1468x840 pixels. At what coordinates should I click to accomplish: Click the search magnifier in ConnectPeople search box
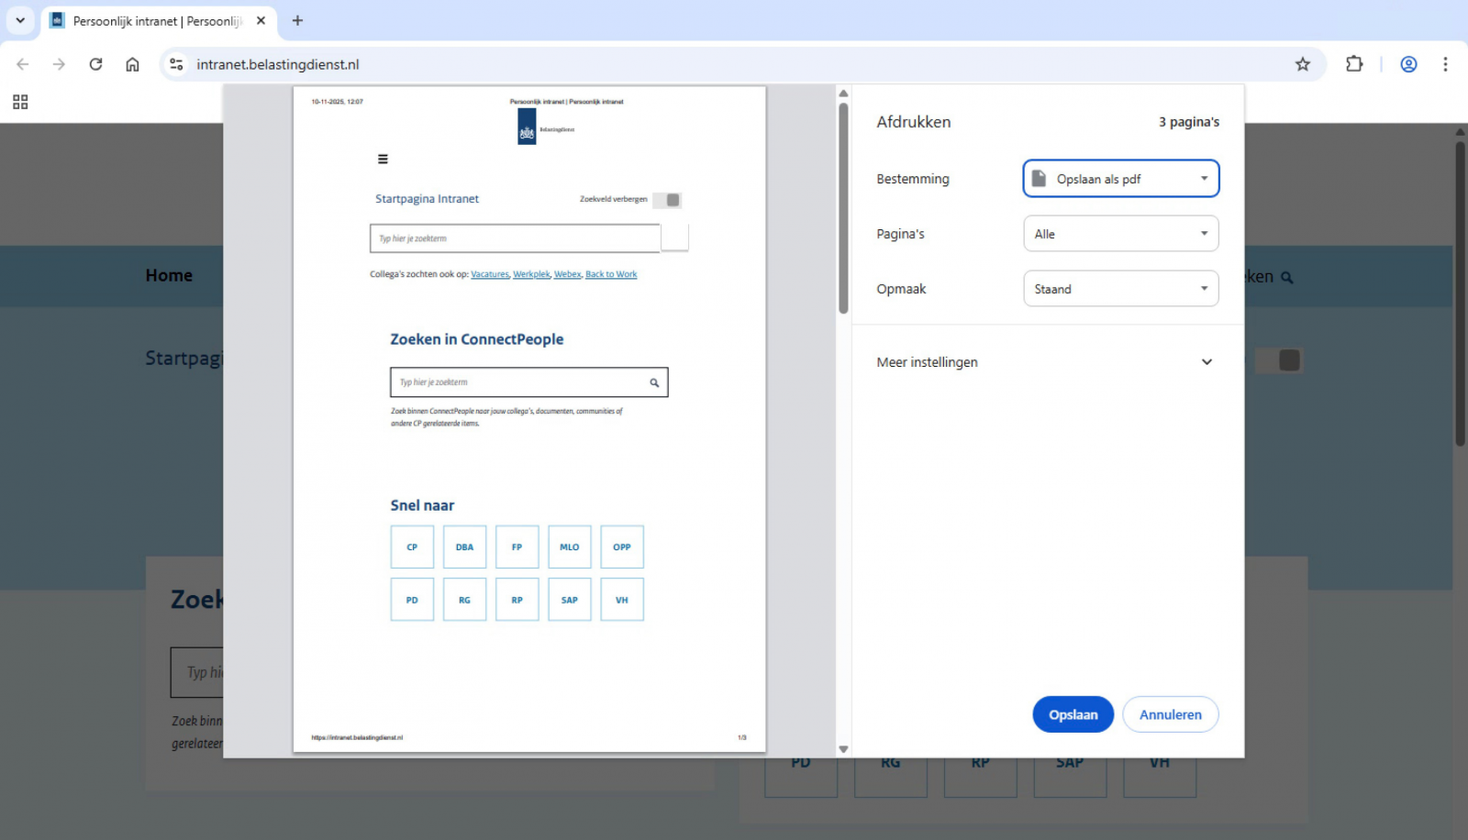654,382
